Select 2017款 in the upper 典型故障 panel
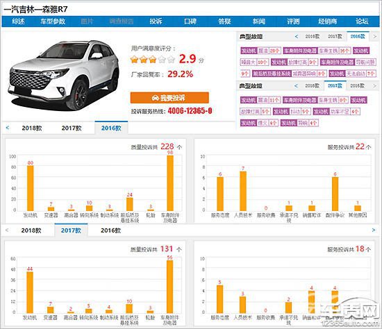This screenshot has height=329, width=382. click(335, 37)
